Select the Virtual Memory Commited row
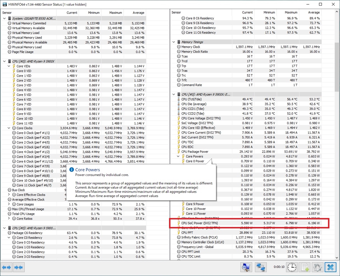 pos(29,23)
